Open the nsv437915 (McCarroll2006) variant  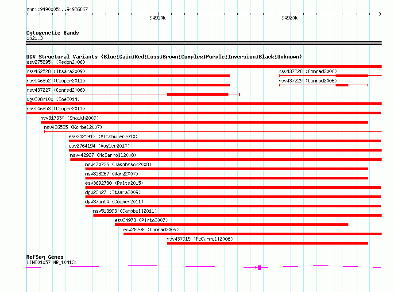click(200, 239)
